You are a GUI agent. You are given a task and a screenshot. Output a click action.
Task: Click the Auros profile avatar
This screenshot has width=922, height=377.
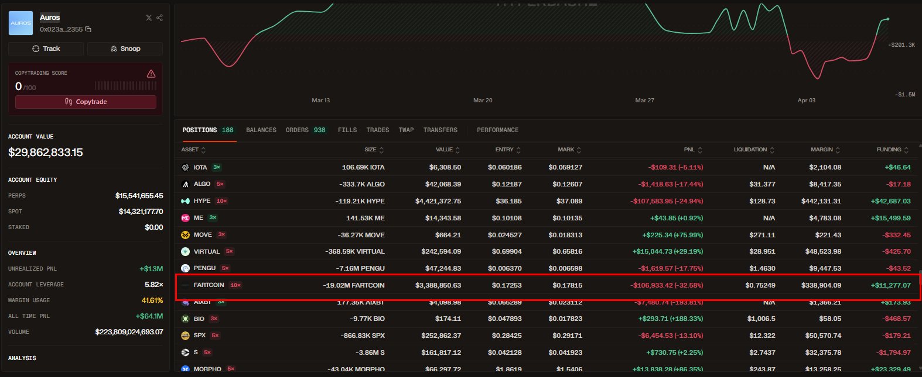click(21, 23)
